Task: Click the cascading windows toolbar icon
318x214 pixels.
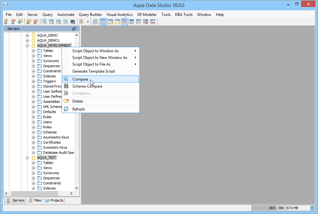Action: coord(65,22)
